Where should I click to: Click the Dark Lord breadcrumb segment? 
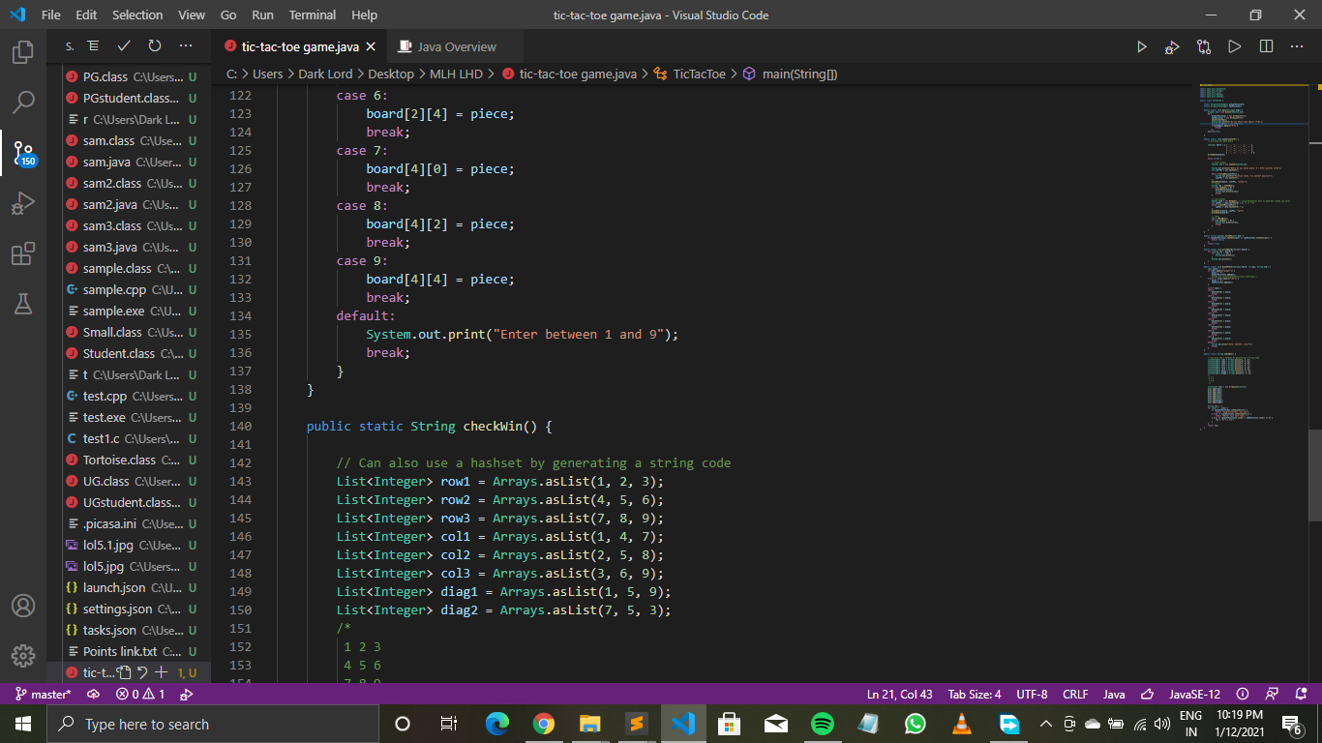pos(325,74)
